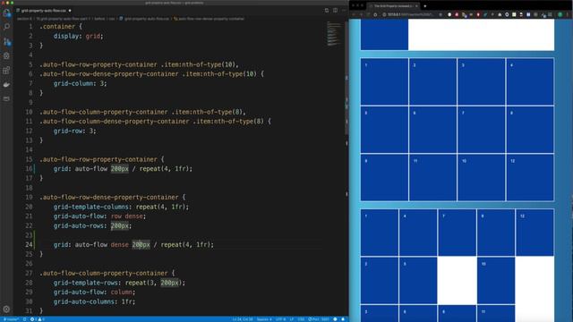This screenshot has width=573, height=322.
Task: Click the Port 5501 Live Server status
Action: [x=319, y=319]
